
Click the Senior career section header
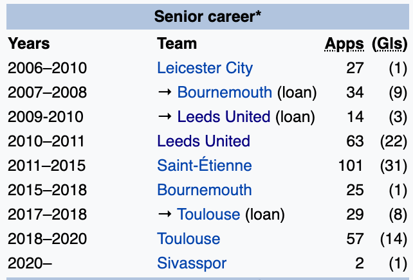[207, 17]
